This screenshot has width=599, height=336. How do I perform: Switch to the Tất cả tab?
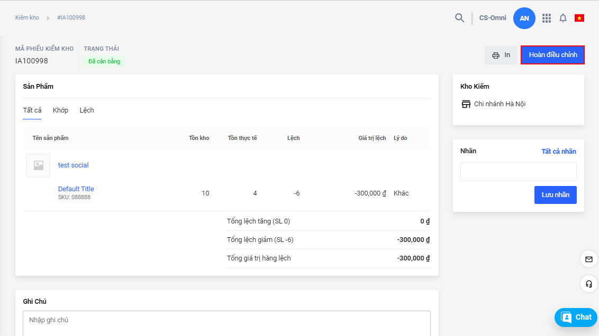pyautogui.click(x=32, y=110)
